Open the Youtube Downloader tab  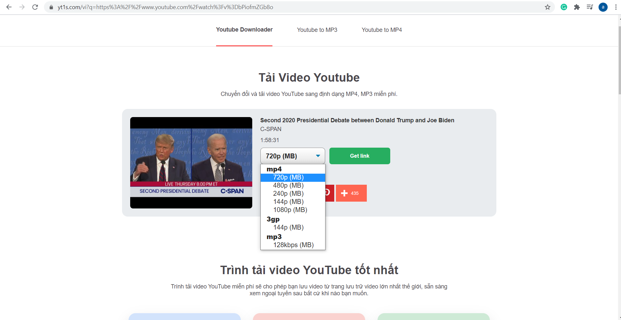click(x=244, y=30)
